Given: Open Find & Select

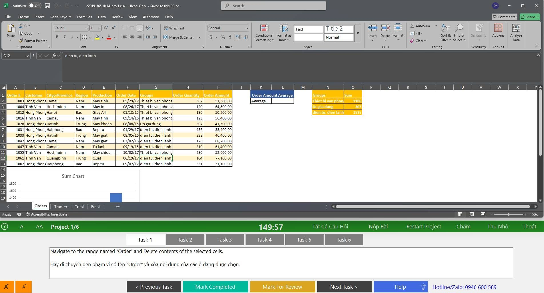Looking at the screenshot, I should (x=459, y=33).
